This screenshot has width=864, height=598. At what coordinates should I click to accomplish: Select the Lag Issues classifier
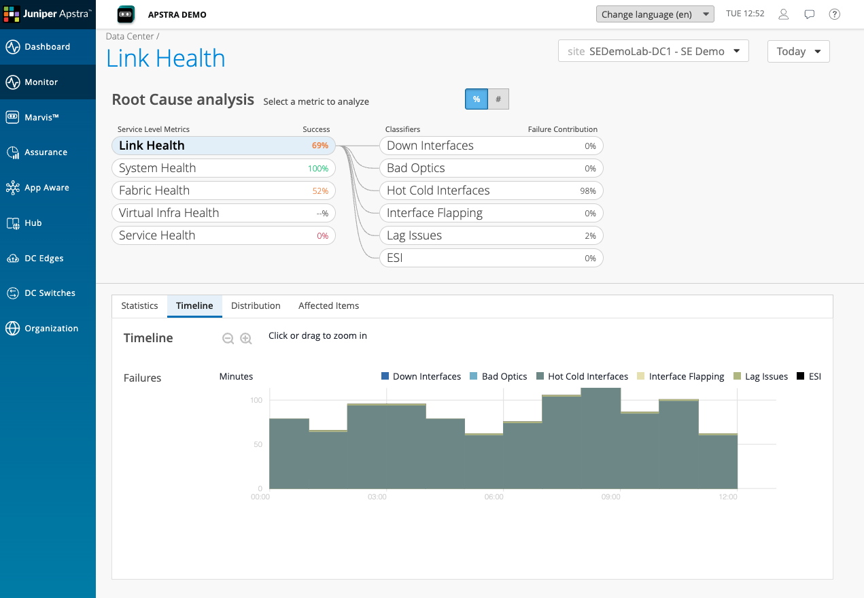click(491, 235)
